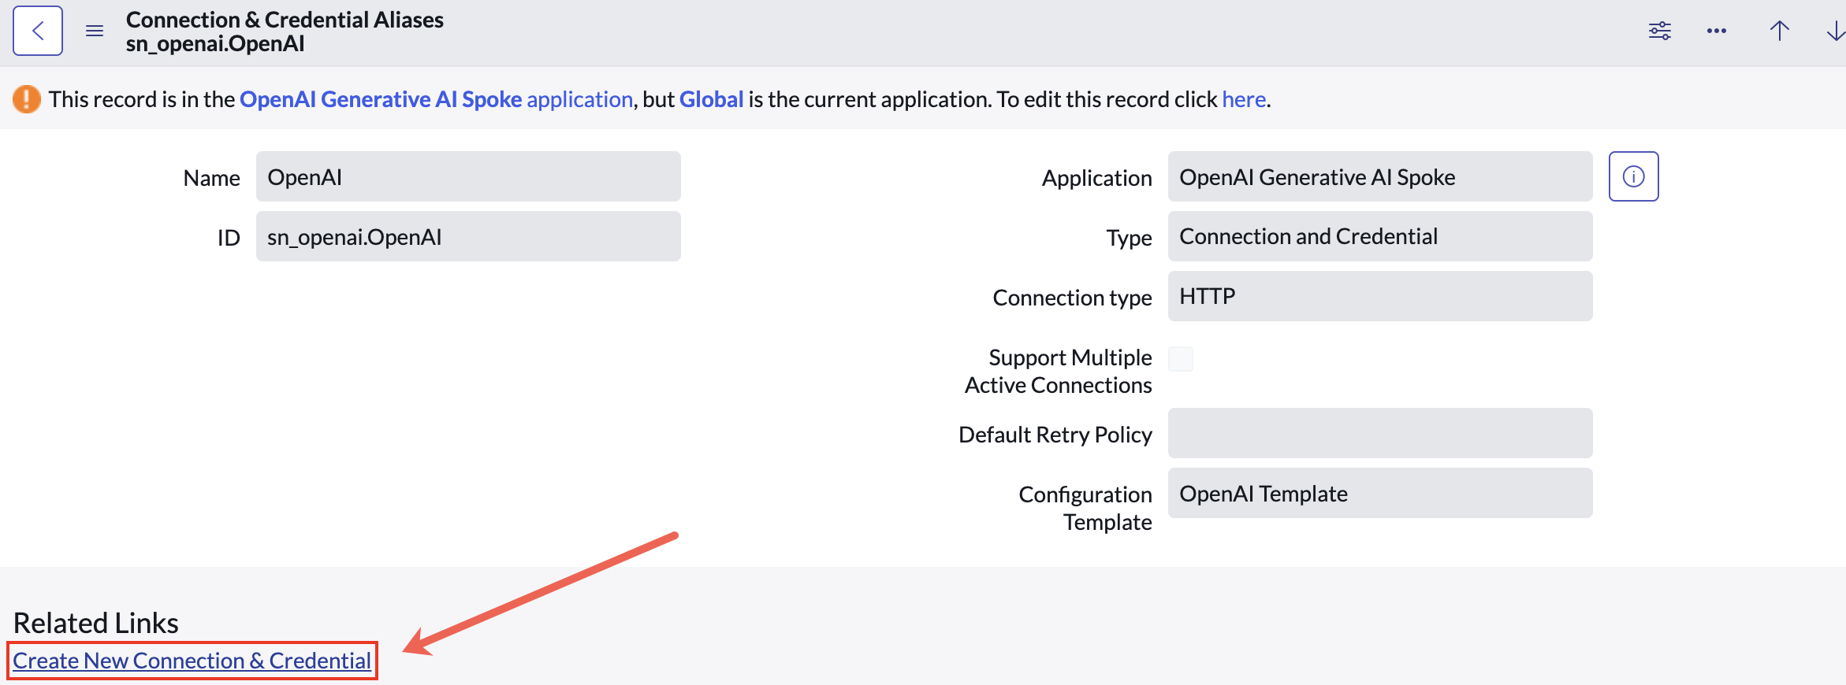Open the Type field Connection and Credential
Viewport: 1846px width, 685px height.
[x=1380, y=236]
